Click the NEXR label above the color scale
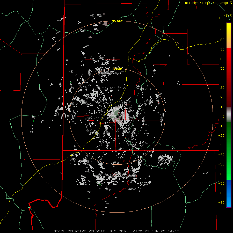233x233 pixels. pos(227,16)
